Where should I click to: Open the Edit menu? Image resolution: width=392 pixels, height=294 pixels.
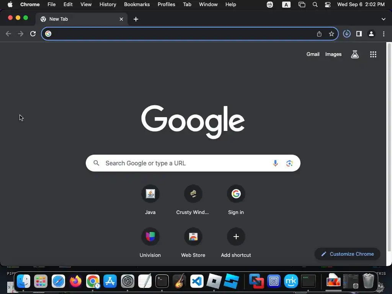click(x=68, y=5)
